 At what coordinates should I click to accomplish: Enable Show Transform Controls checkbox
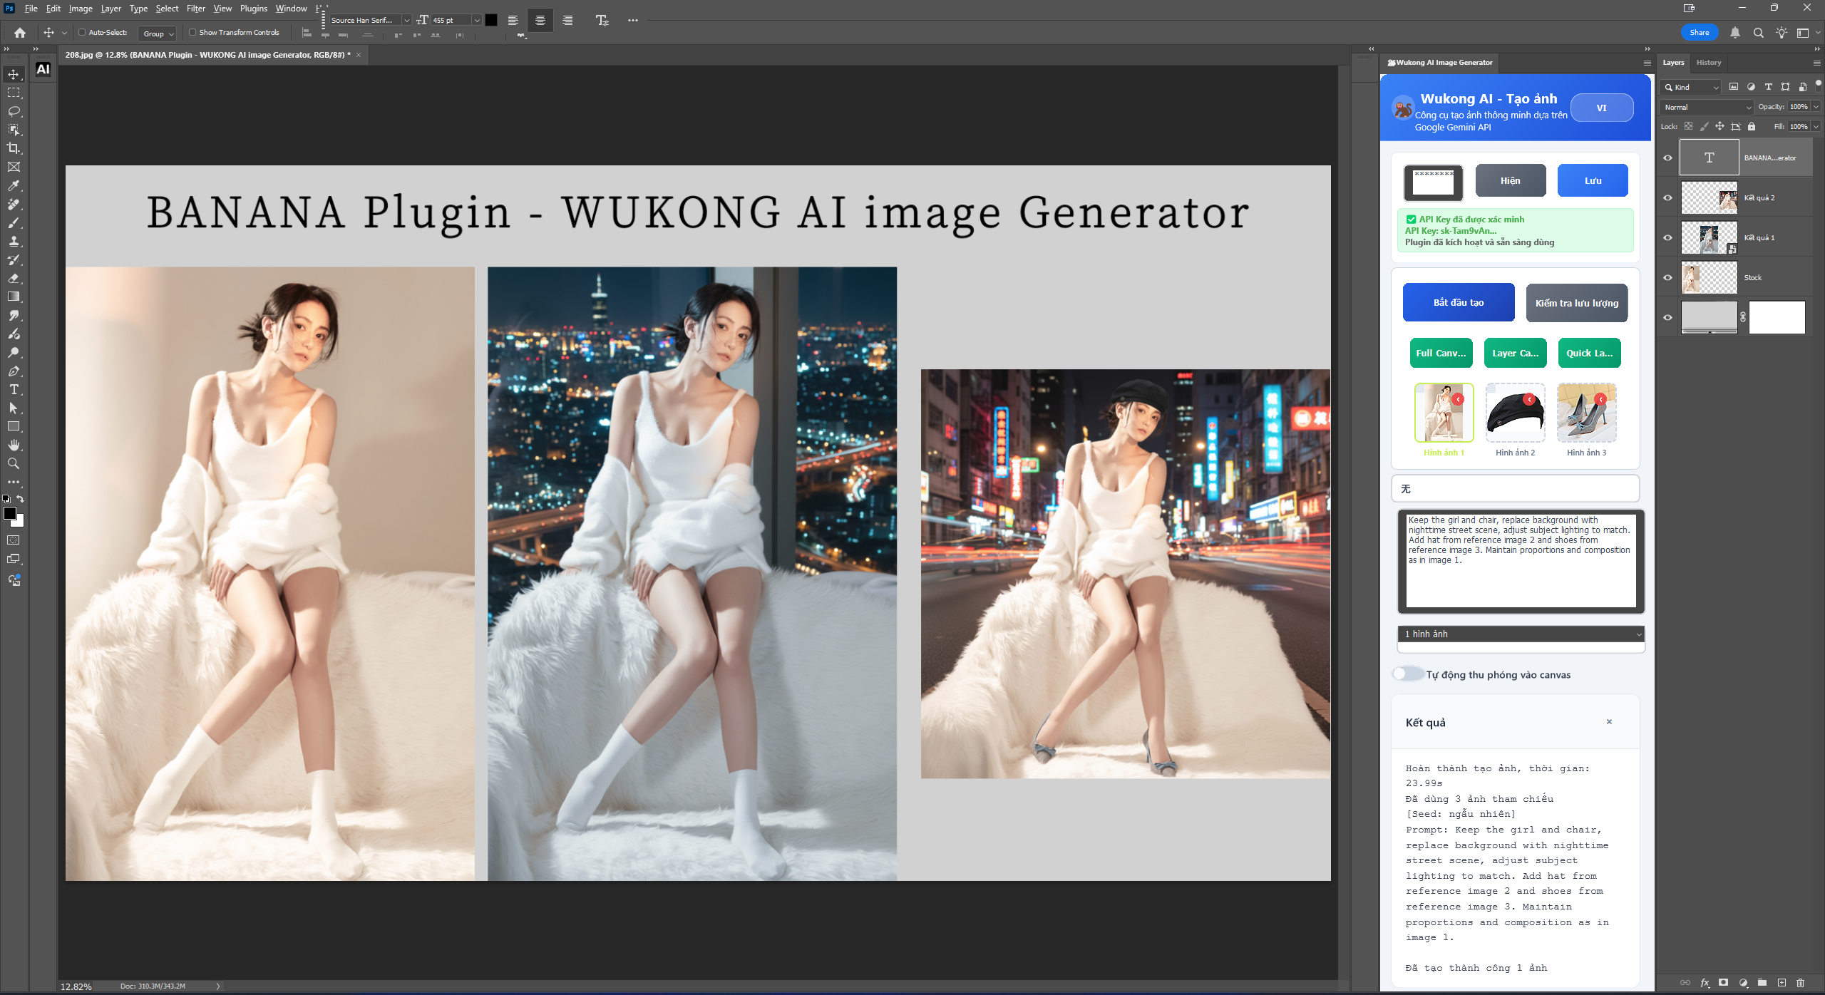[192, 32]
